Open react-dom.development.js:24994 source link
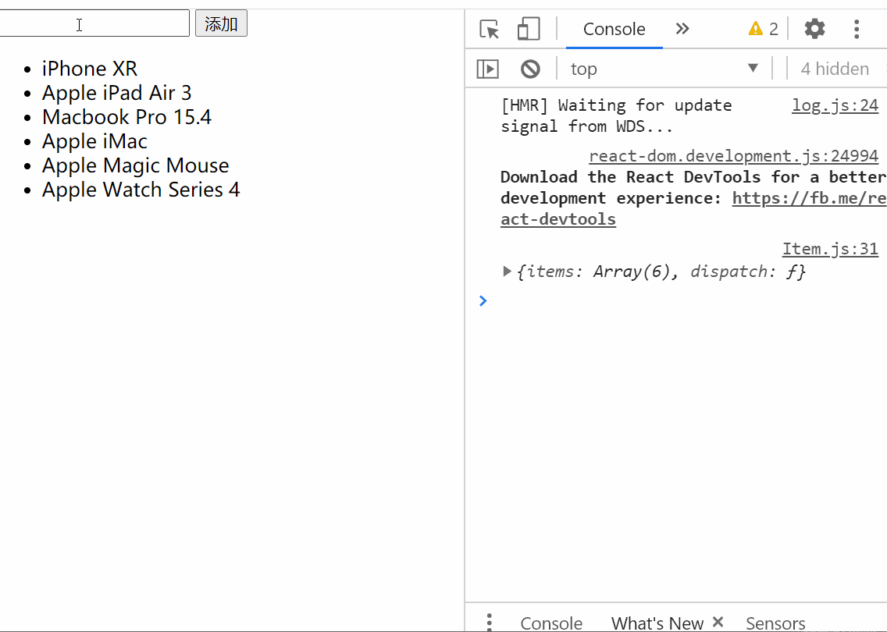Screen dimensions: 887x632 (733, 155)
